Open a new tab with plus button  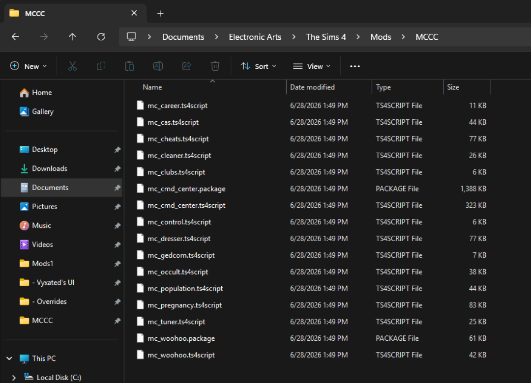(x=160, y=14)
